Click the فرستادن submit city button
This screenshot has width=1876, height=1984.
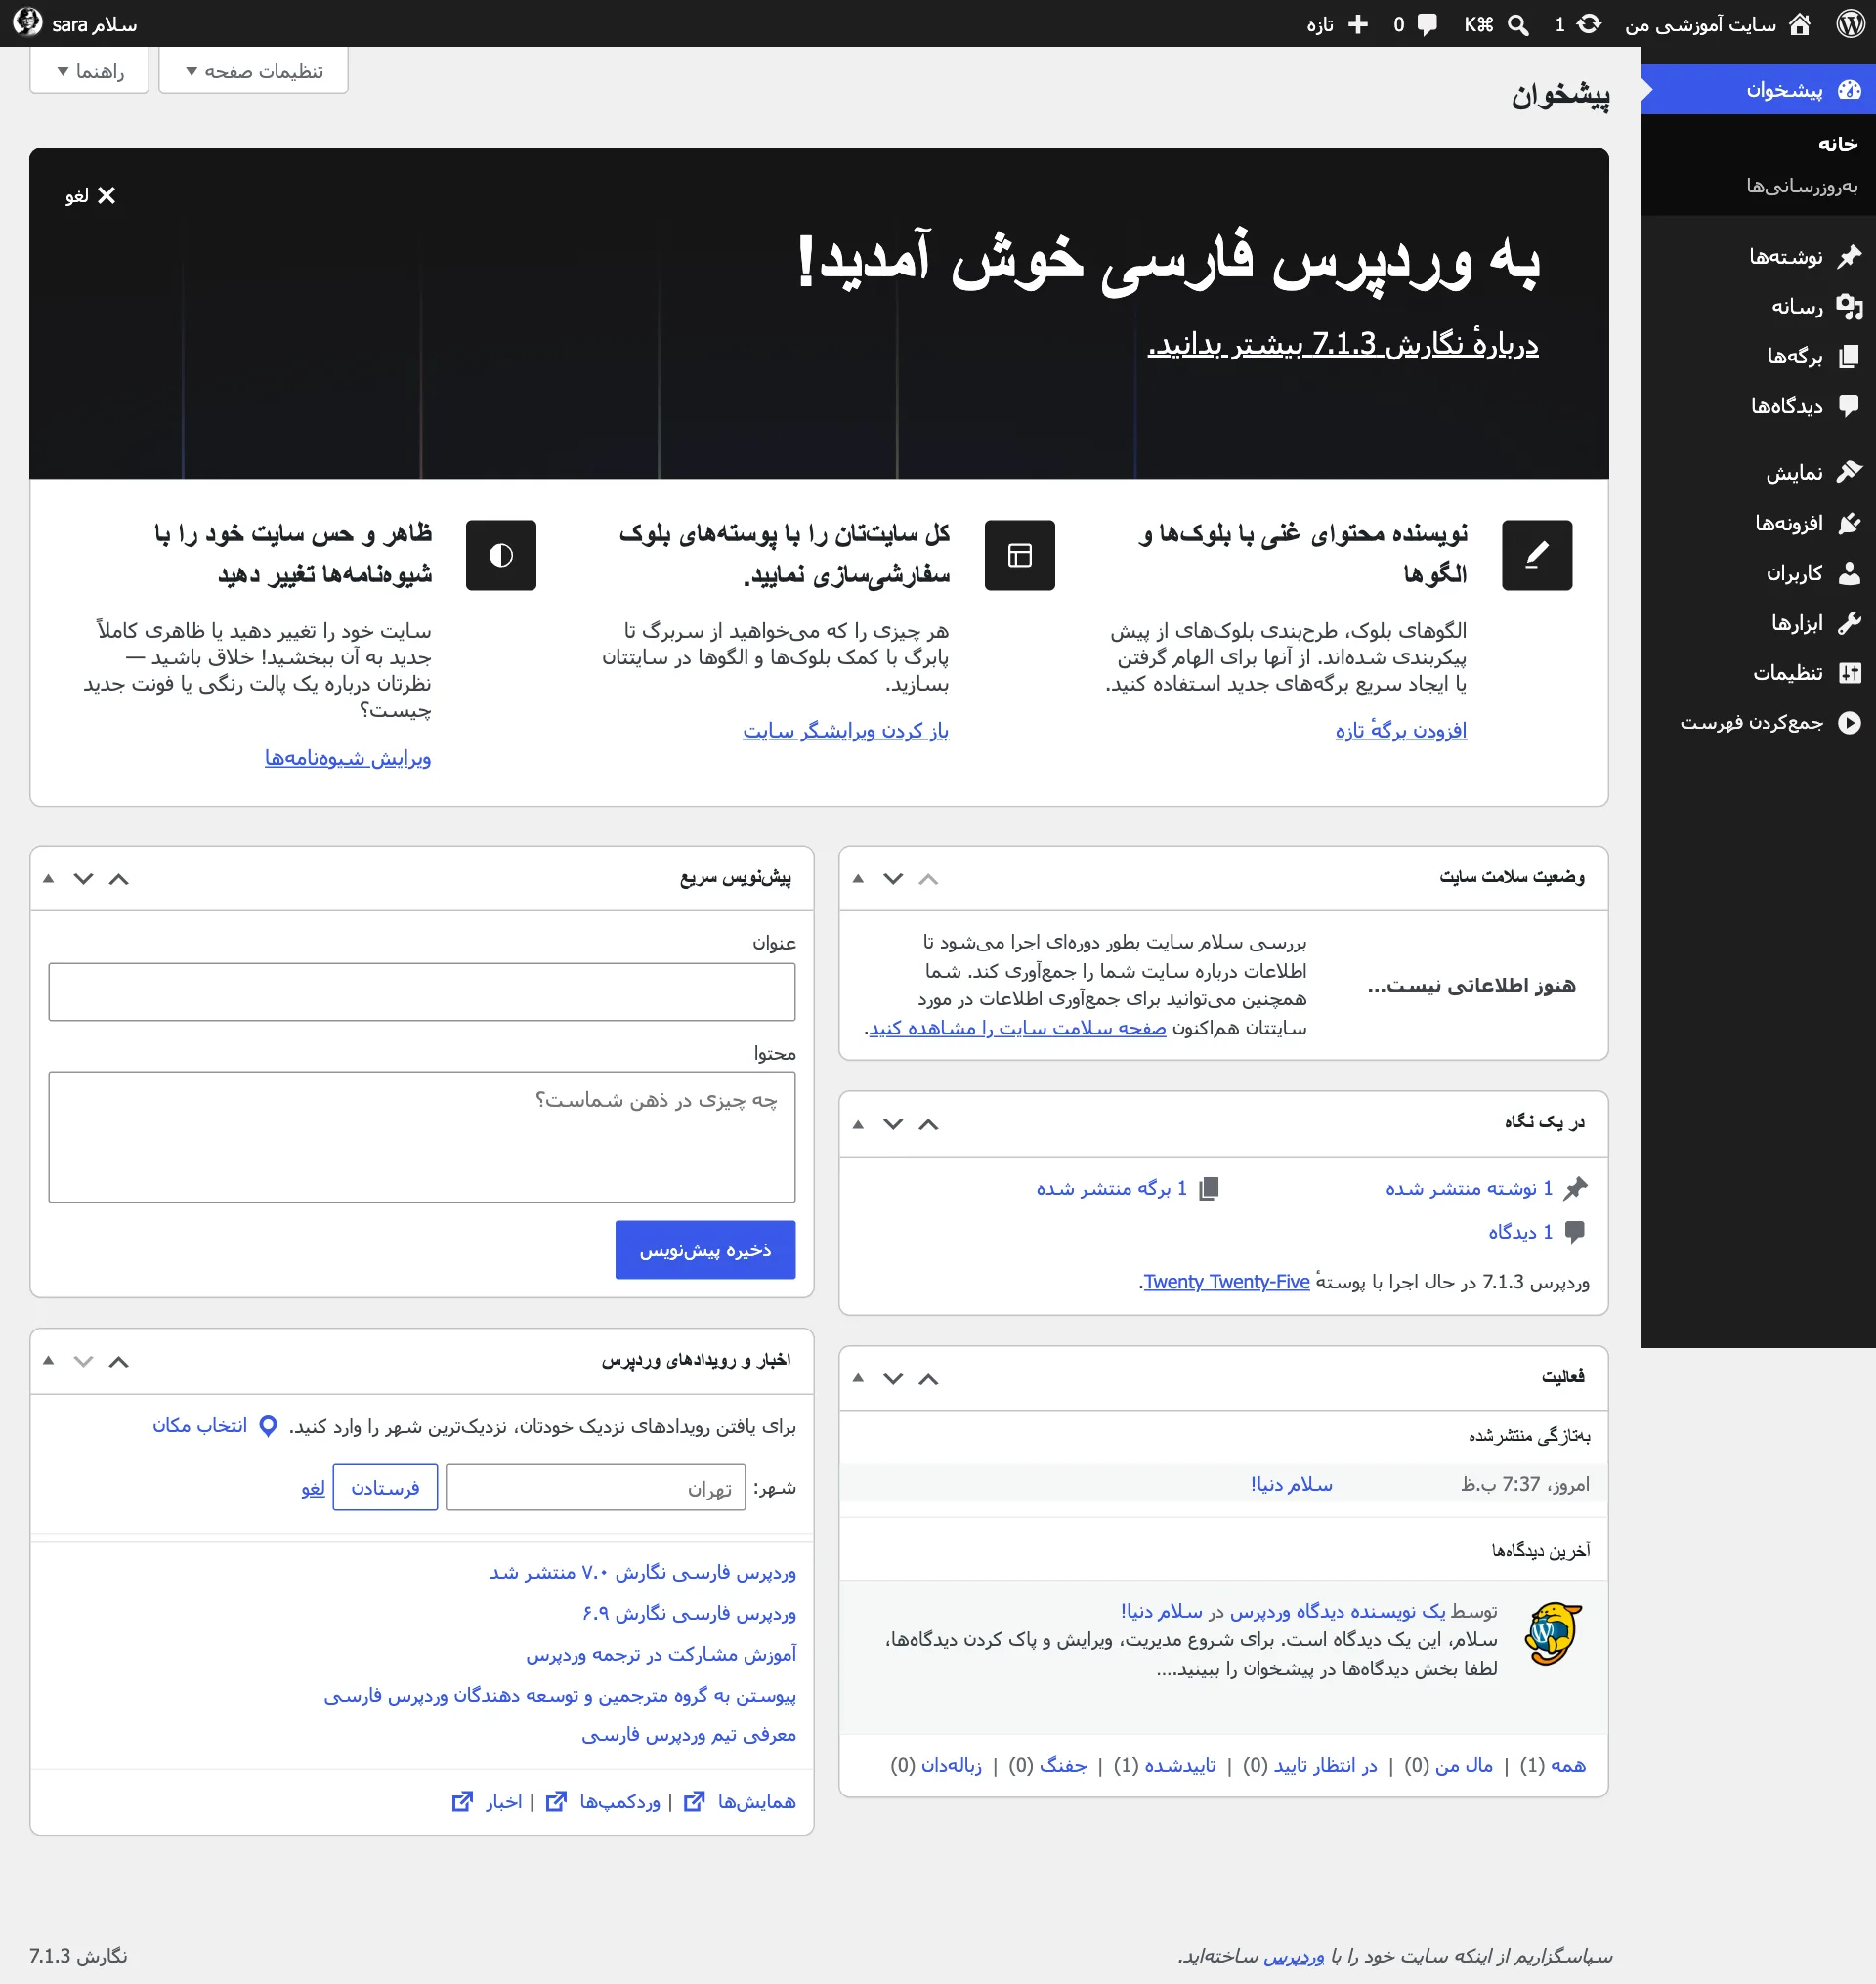[385, 1488]
